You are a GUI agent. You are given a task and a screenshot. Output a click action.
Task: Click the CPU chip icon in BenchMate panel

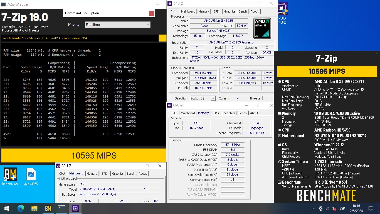click(x=280, y=82)
